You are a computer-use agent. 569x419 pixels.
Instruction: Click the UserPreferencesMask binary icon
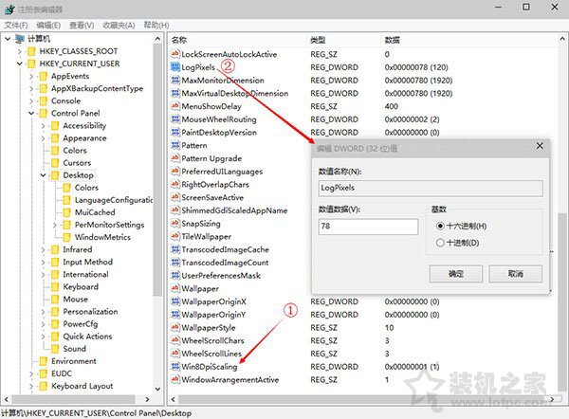coord(175,275)
